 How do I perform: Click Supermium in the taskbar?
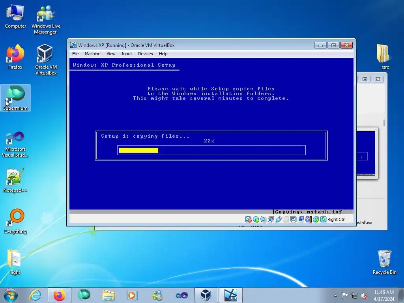(x=84, y=295)
